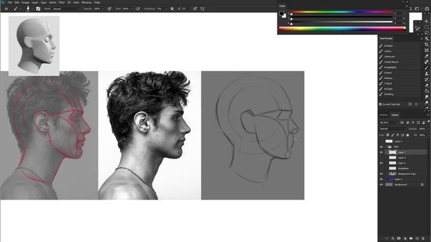Toggle the Brush Settings panel icon
The width and height of the screenshot is (431, 242).
pyautogui.click(x=38, y=9)
